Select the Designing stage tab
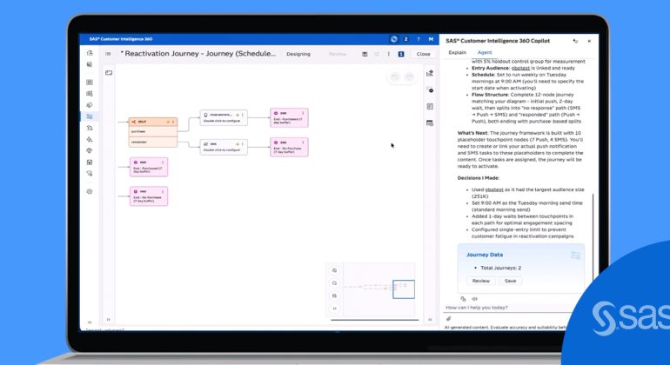The width and height of the screenshot is (670, 365). (298, 54)
